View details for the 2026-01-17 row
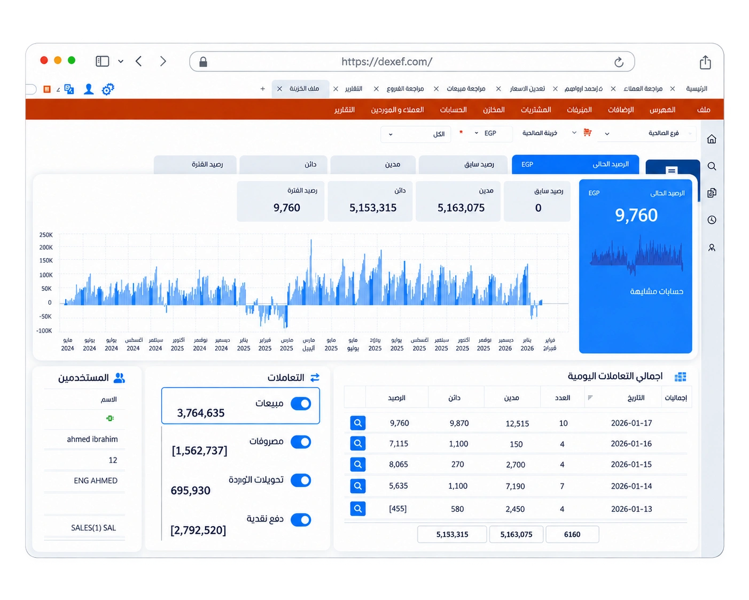Screen dimensions: 749x600 point(358,423)
